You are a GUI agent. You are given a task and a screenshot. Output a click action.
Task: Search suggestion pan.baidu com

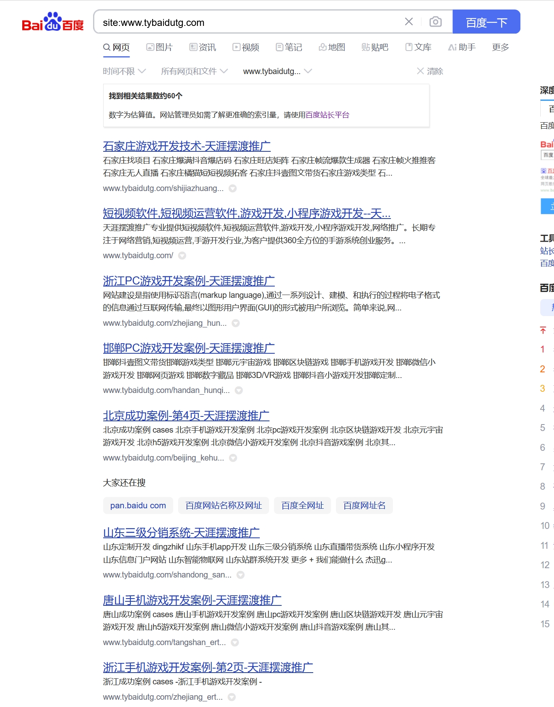click(x=138, y=505)
